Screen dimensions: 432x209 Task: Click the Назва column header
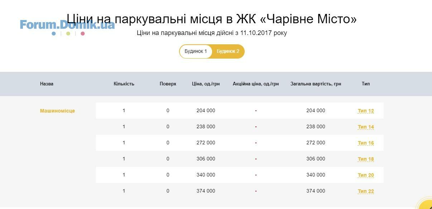(x=47, y=84)
